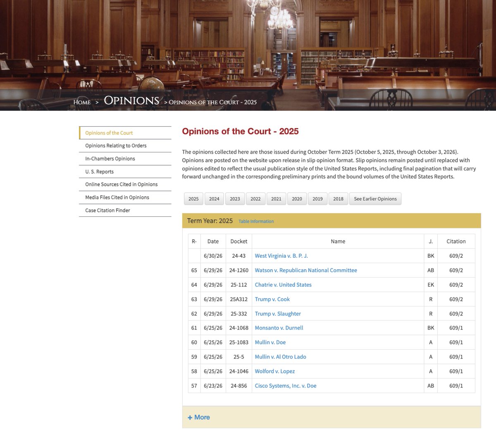Open Monsanto v. Durnell opinion

(x=279, y=328)
